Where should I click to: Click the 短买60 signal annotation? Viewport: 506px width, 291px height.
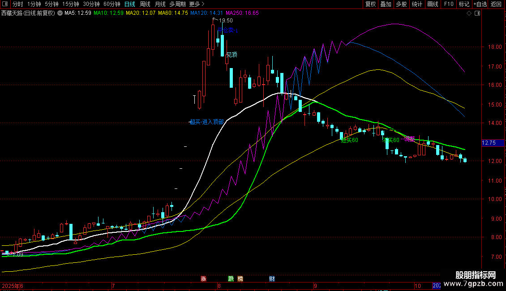pos(350,140)
